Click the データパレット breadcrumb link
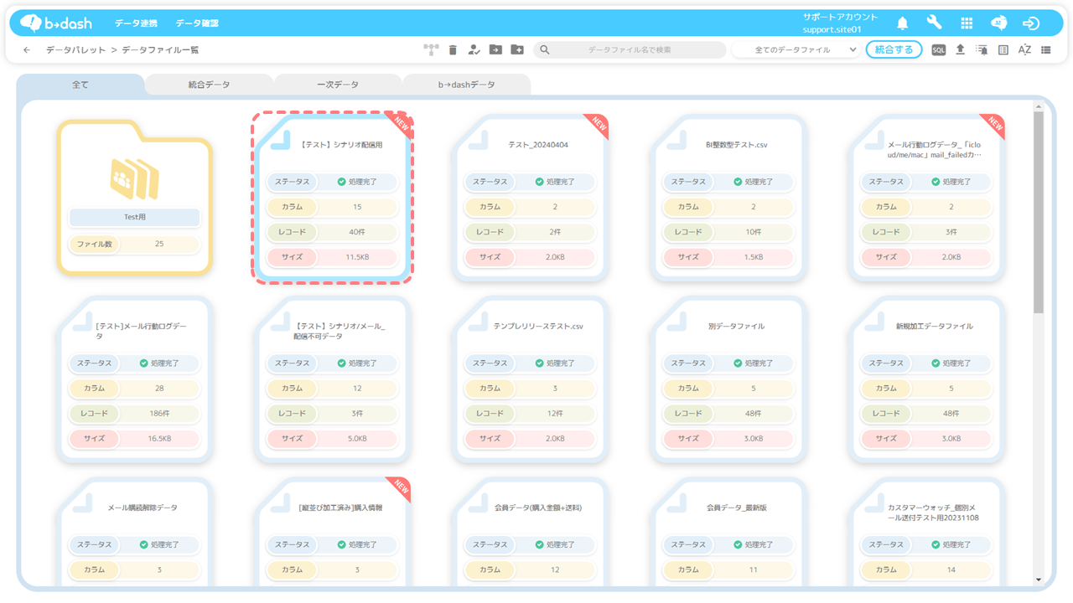 coord(75,50)
